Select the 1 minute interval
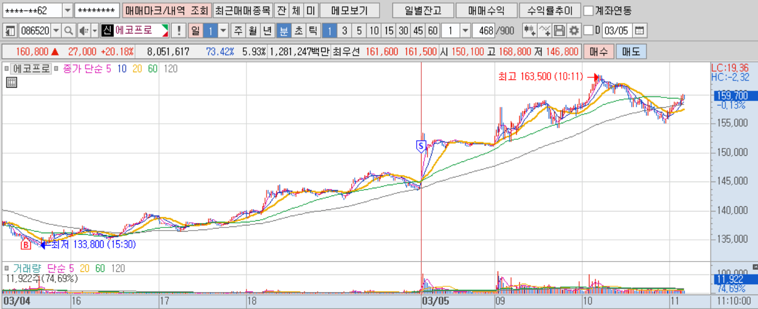 (x=330, y=31)
